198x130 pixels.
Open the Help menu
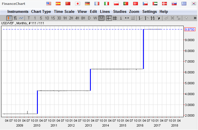pyautogui.click(x=164, y=12)
